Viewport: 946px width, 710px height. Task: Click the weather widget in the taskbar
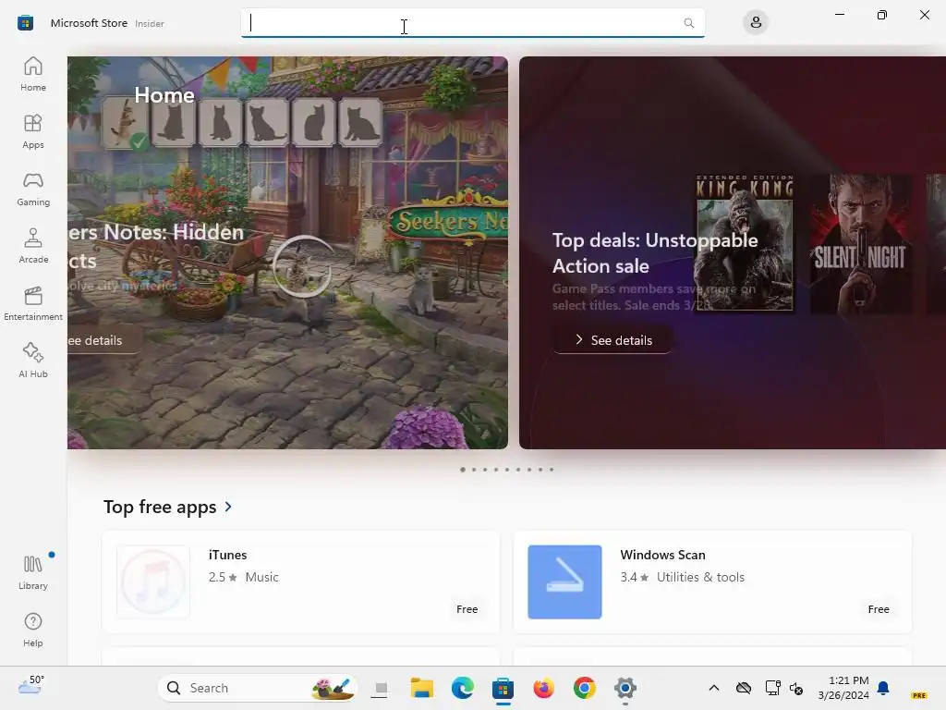(x=31, y=686)
